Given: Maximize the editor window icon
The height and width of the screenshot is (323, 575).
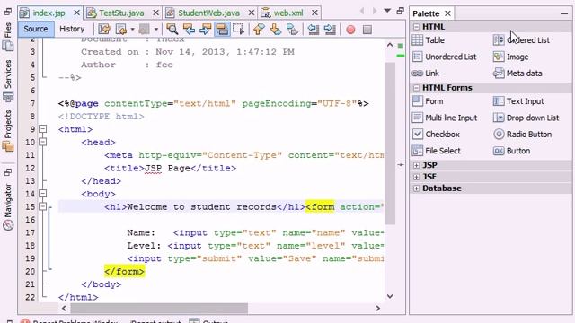Looking at the screenshot, I should click(x=400, y=11).
